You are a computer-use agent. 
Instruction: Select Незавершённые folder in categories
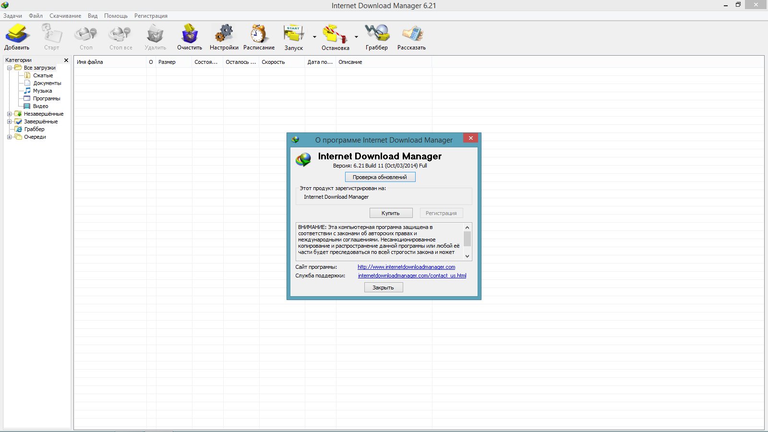pos(43,114)
